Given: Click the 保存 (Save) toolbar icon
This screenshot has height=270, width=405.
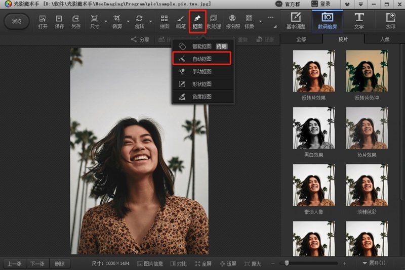Looking at the screenshot, I should coord(59,22).
